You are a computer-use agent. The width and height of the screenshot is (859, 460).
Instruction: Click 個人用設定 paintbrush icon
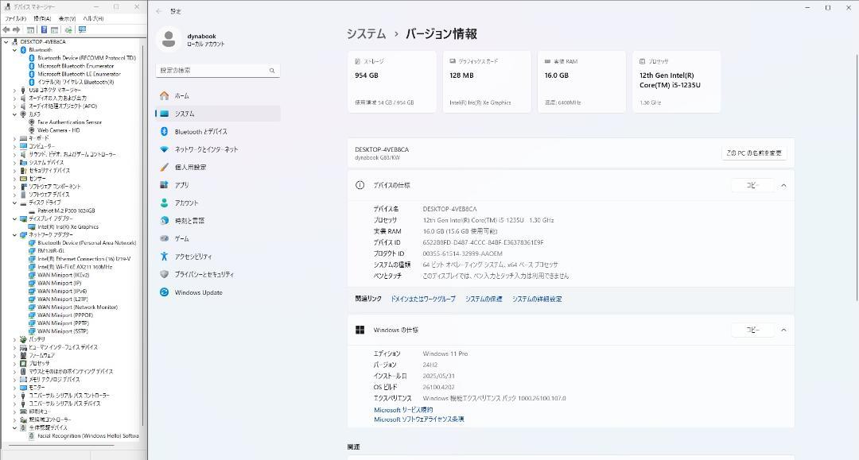tap(165, 168)
